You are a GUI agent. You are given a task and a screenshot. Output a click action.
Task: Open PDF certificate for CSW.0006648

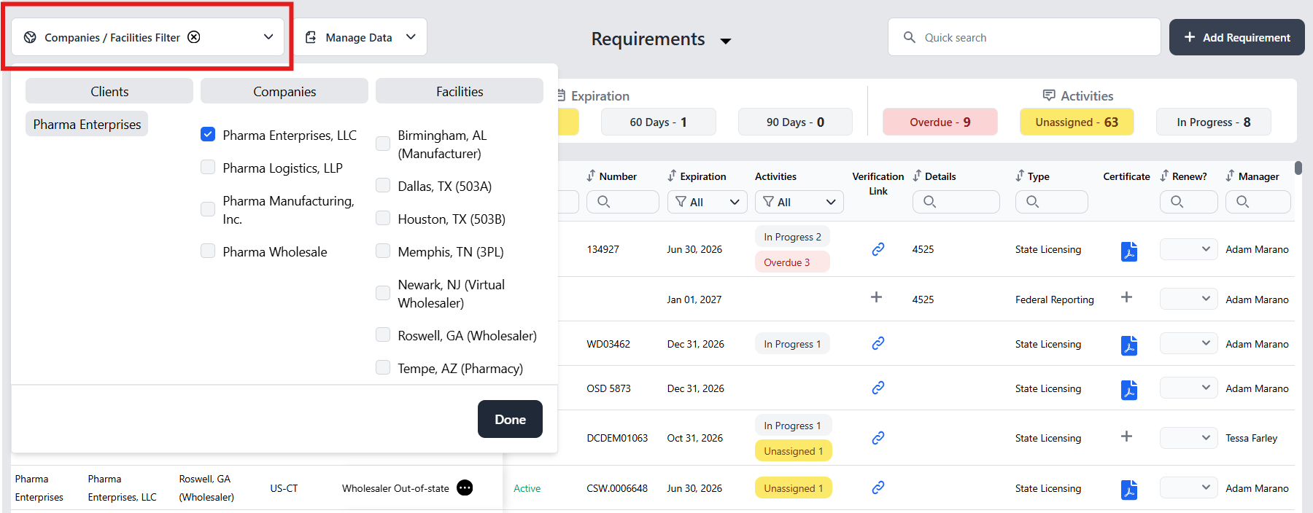(x=1128, y=490)
